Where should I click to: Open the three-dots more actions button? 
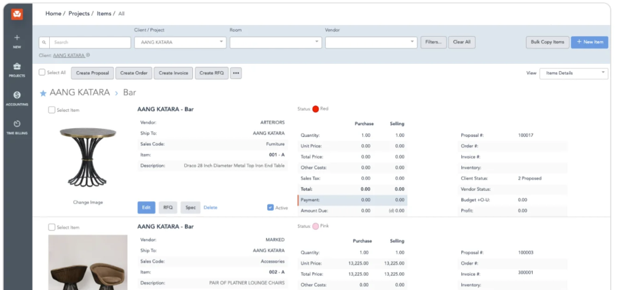click(x=236, y=73)
